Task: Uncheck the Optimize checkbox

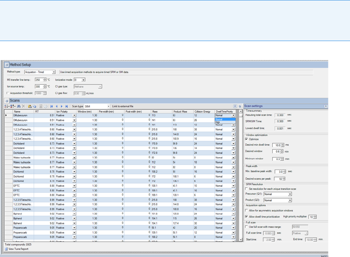Action: point(247,139)
